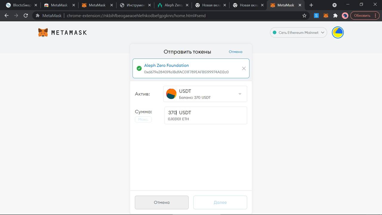Click the MetaMask fox logo
This screenshot has height=215, width=382.
point(43,33)
